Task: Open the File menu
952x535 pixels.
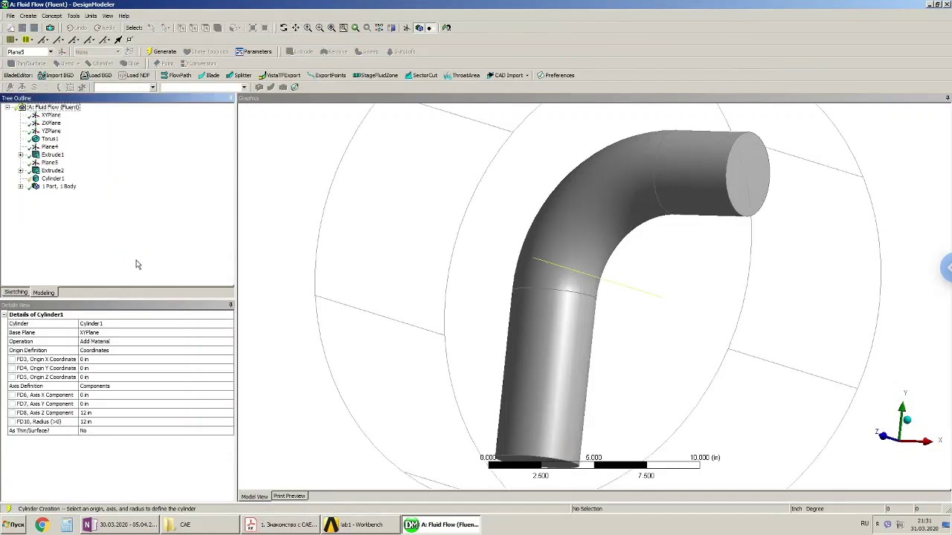Action: pos(10,16)
